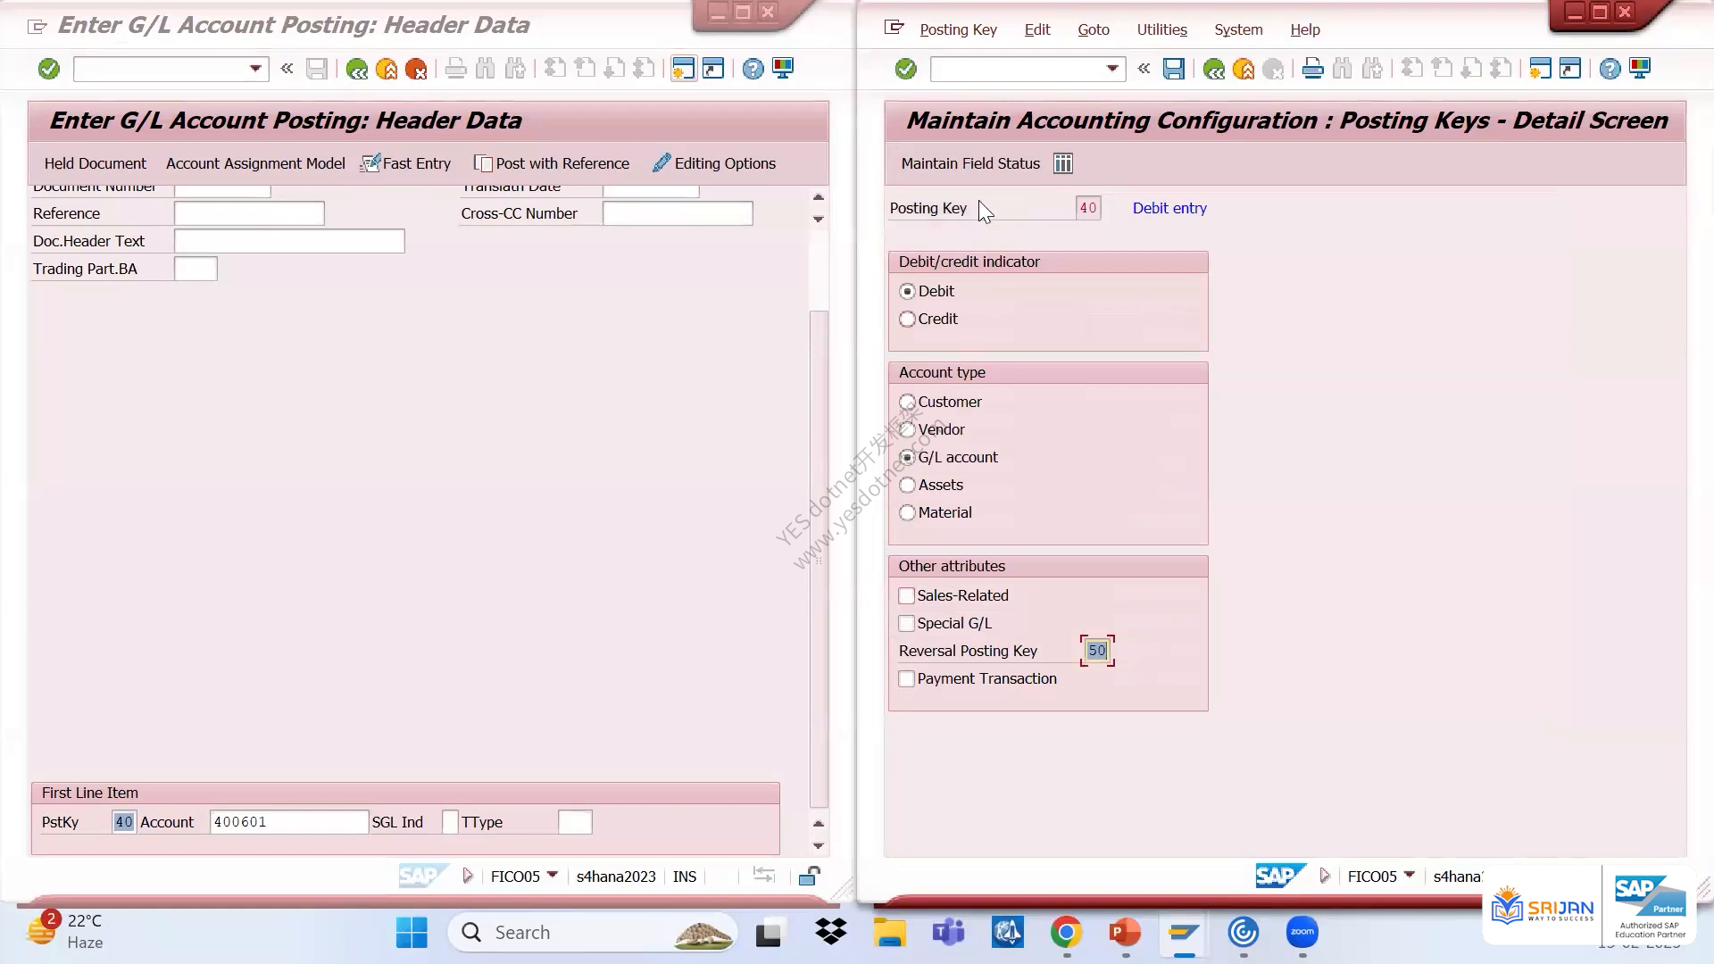Screen dimensions: 1714x964
Task: Collapse the left window command field chevron
Action: tap(287, 68)
